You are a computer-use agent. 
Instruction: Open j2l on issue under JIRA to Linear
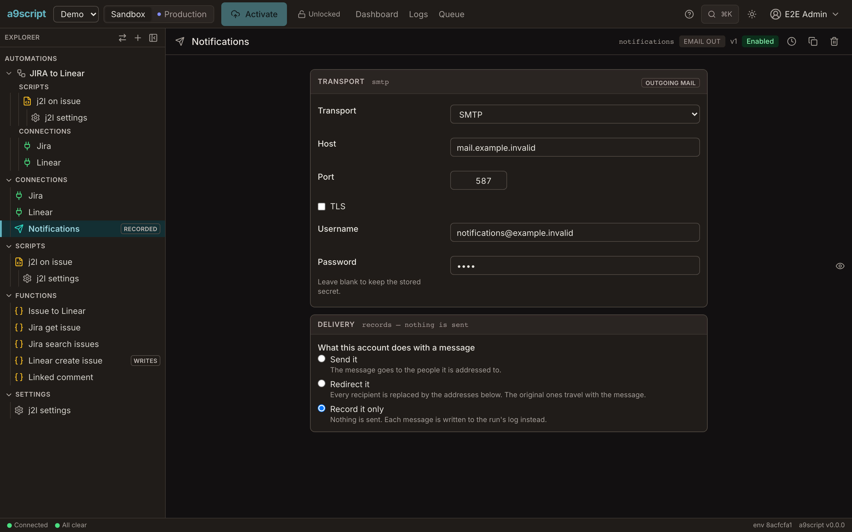tap(59, 101)
